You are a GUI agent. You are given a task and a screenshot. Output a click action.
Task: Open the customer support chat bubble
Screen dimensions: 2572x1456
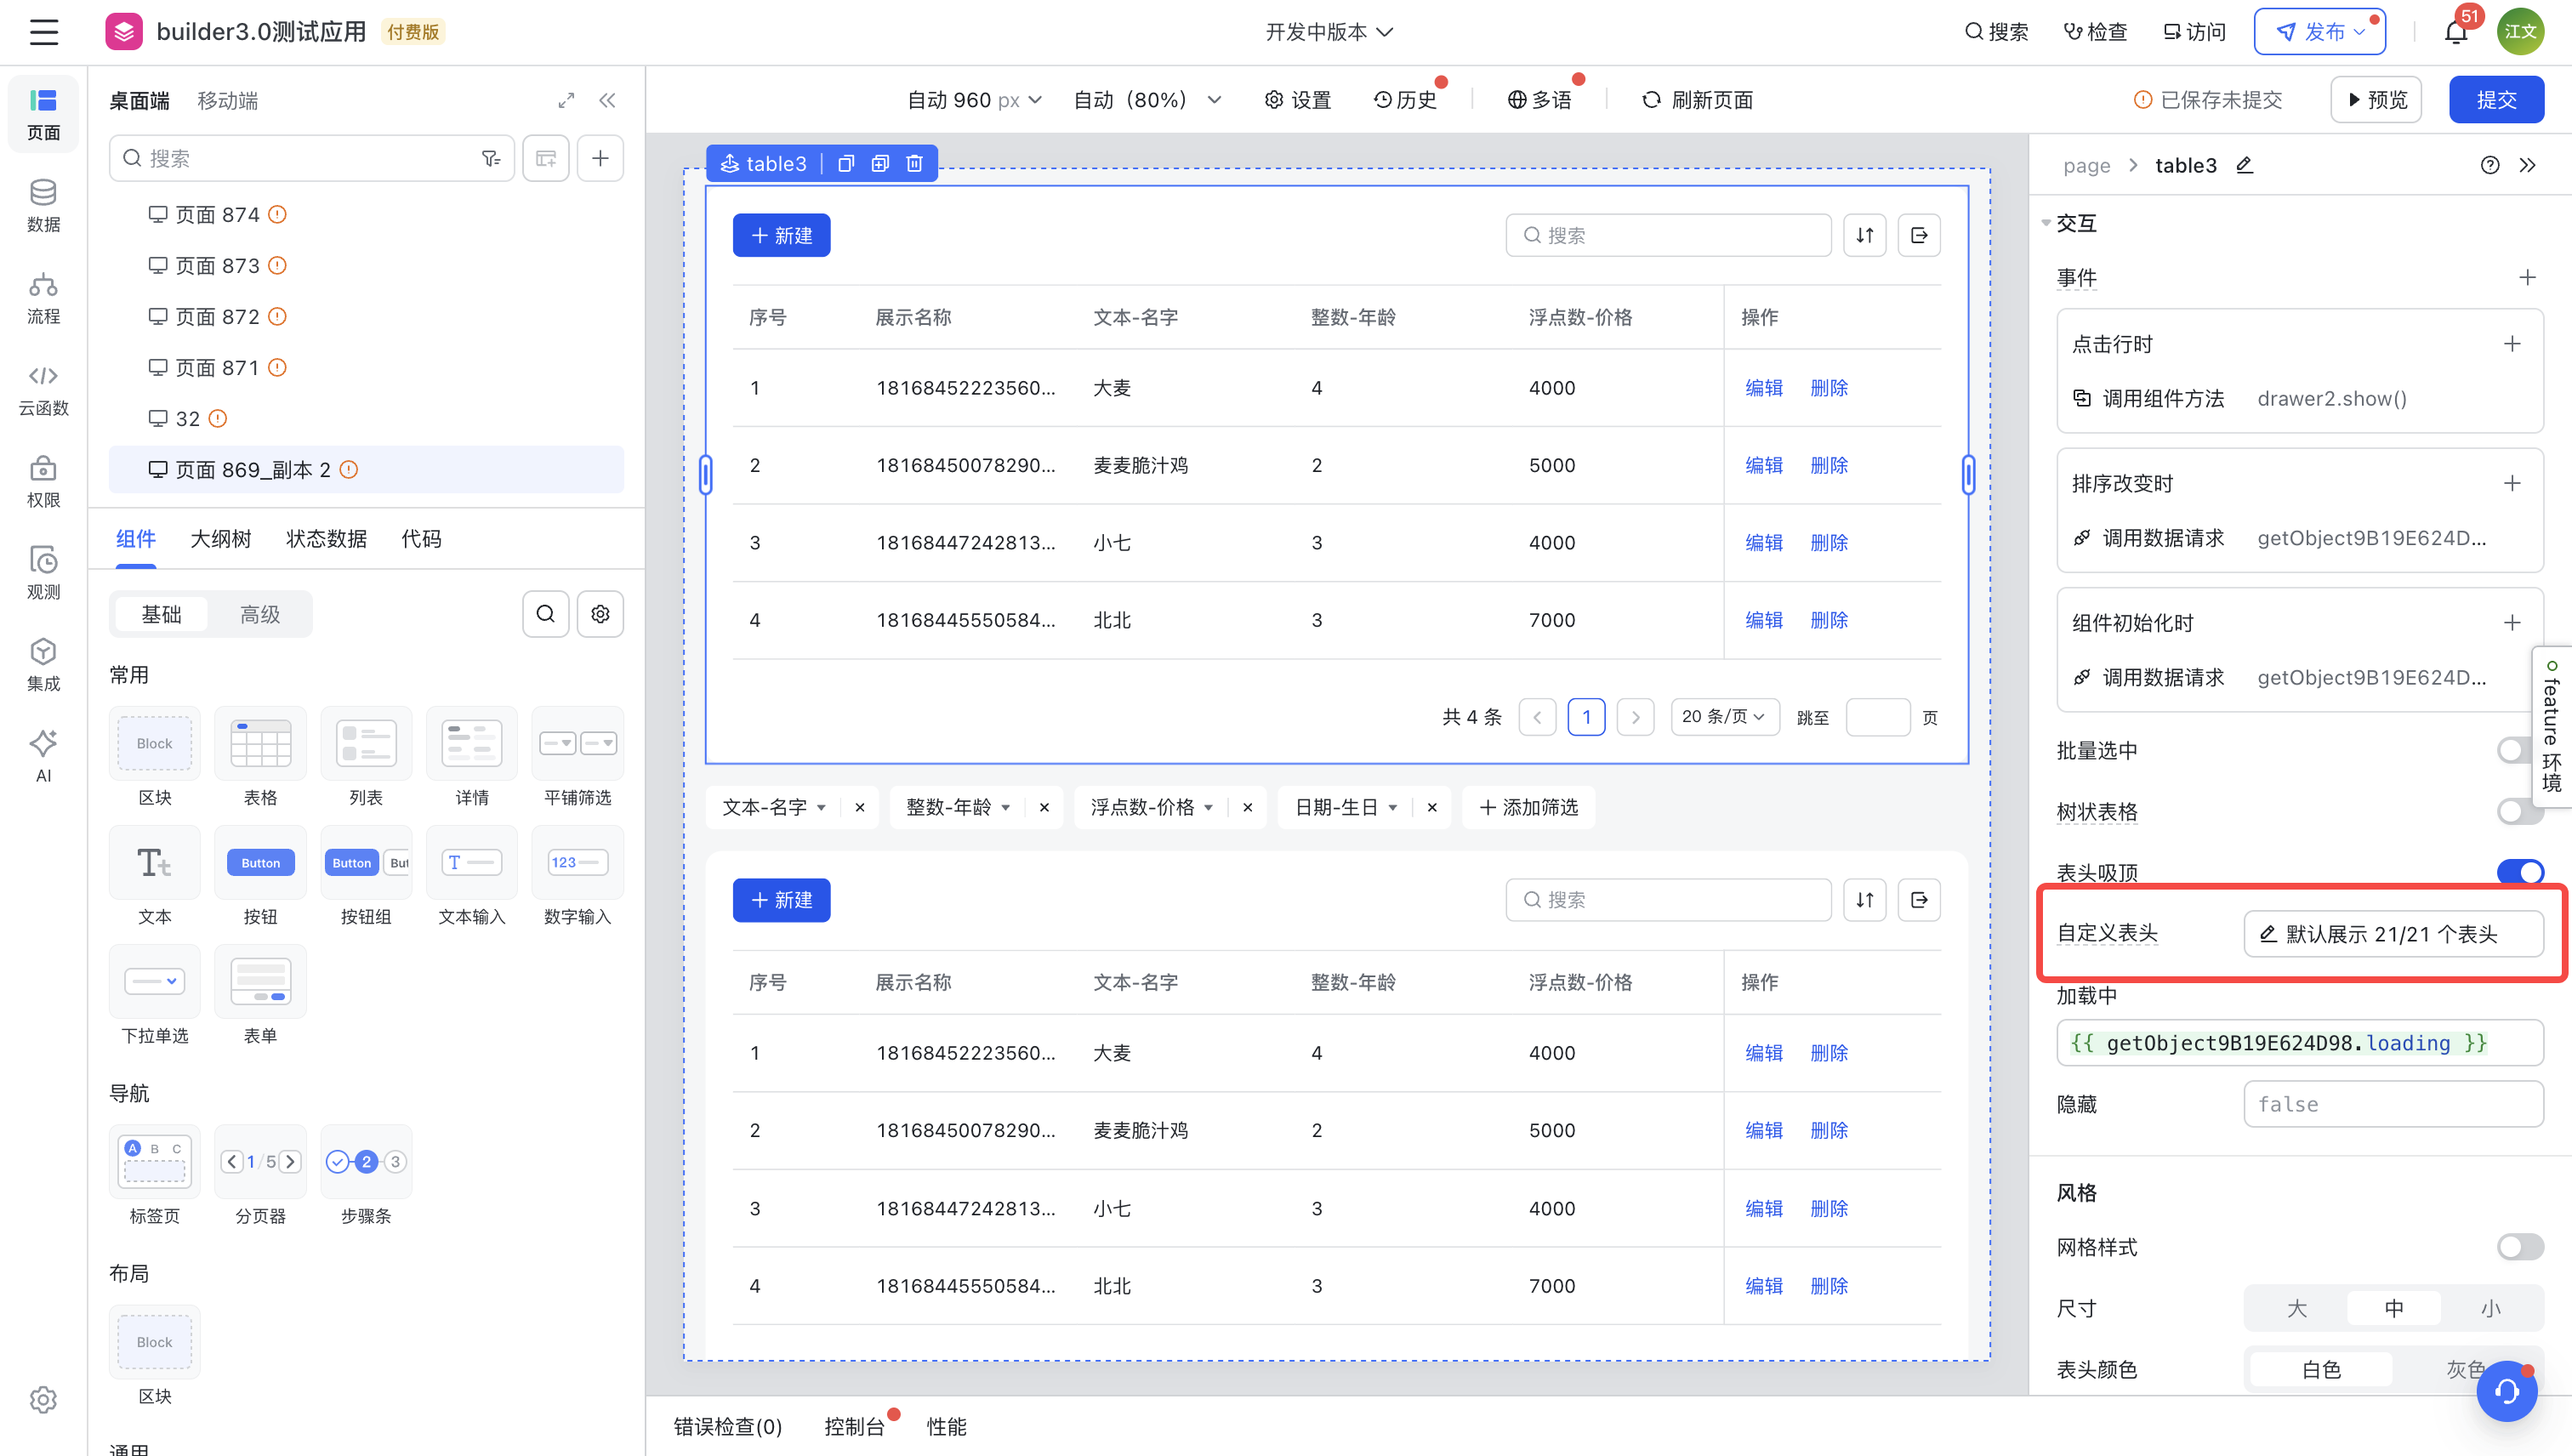click(2507, 1391)
